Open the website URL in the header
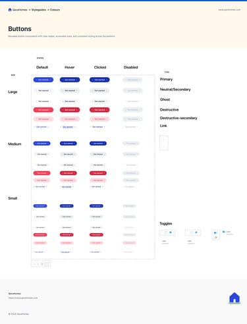 point(229,10)
